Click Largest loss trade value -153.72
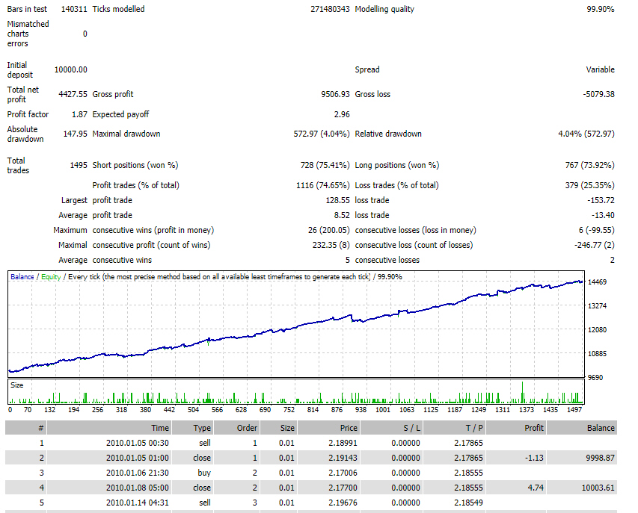This screenshot has height=513, width=638. pyautogui.click(x=601, y=200)
